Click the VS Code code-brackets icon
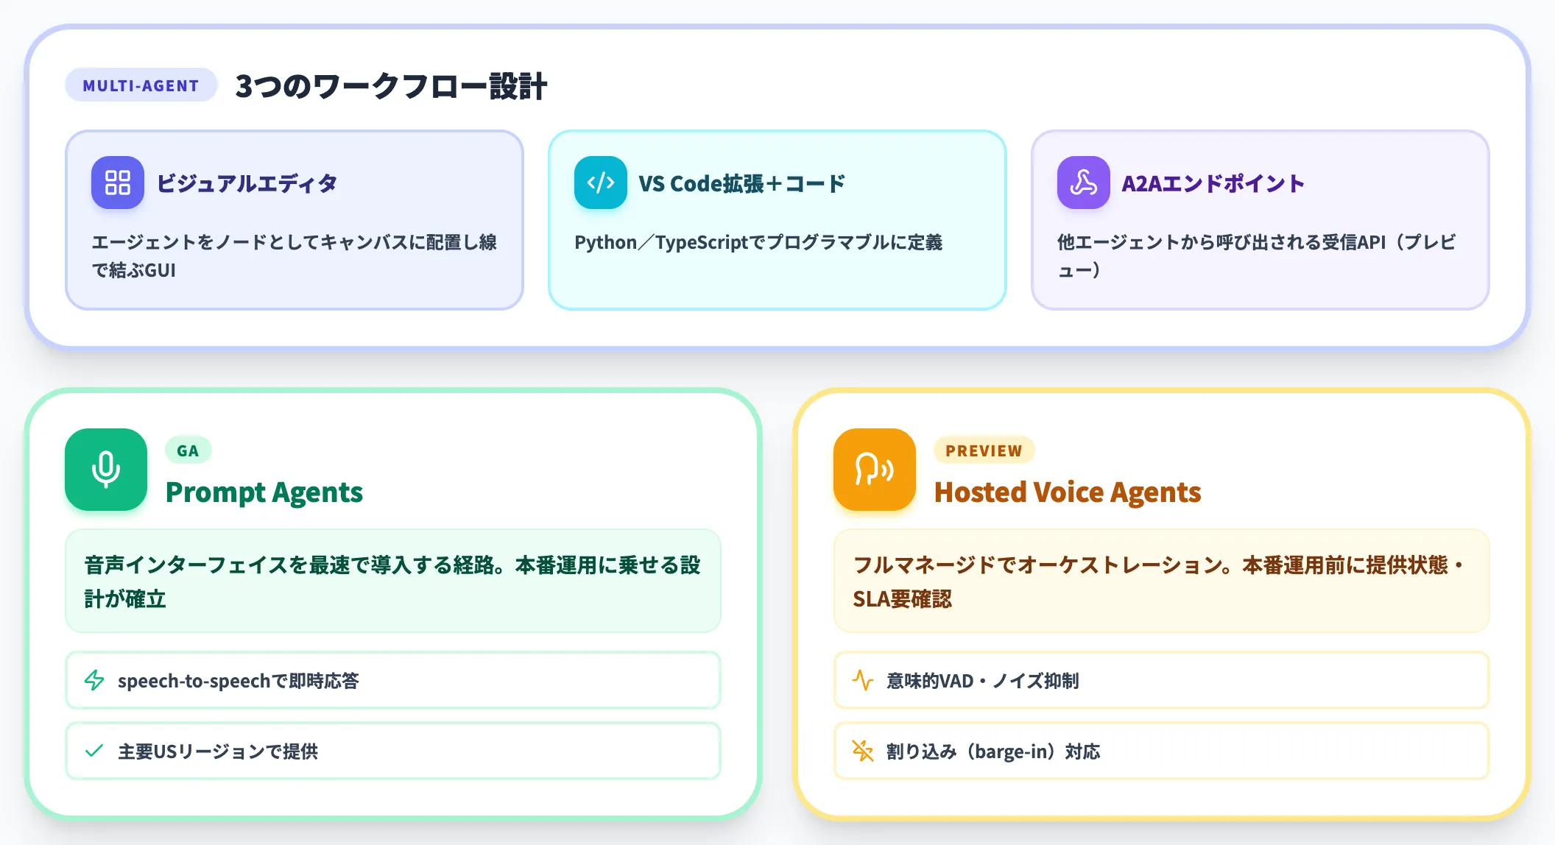The height and width of the screenshot is (845, 1555). [x=601, y=183]
